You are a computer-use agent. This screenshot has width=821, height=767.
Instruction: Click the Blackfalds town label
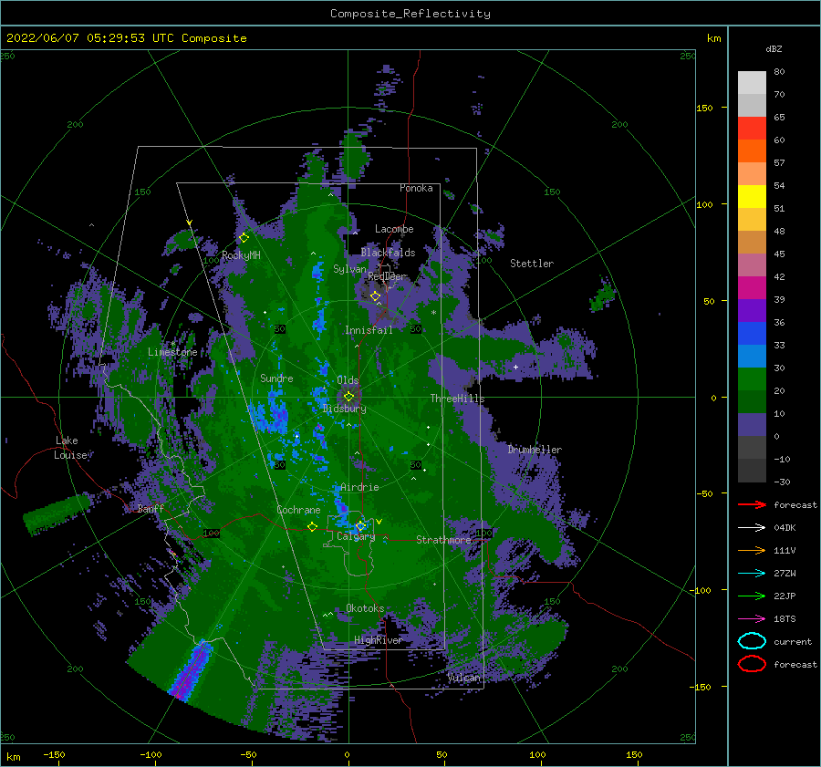click(388, 253)
